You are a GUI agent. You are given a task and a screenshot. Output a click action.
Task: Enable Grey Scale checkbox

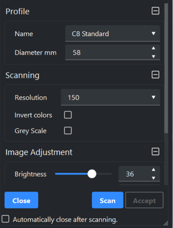(x=68, y=131)
